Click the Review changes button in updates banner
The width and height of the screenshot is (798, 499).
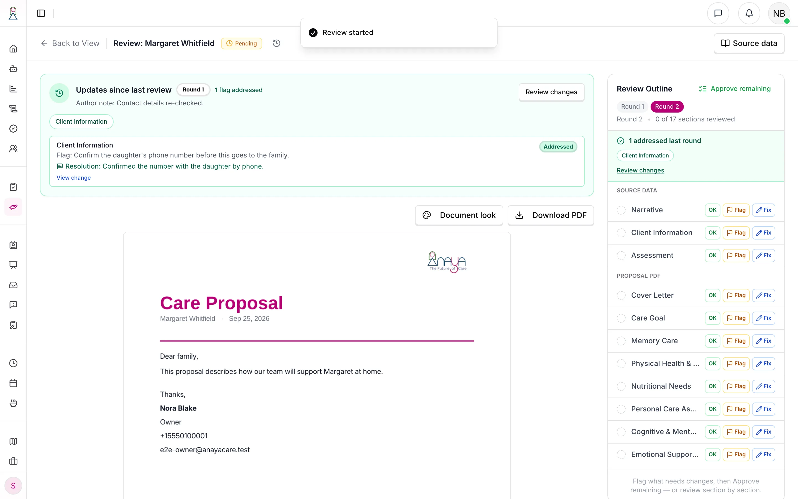[x=551, y=92]
